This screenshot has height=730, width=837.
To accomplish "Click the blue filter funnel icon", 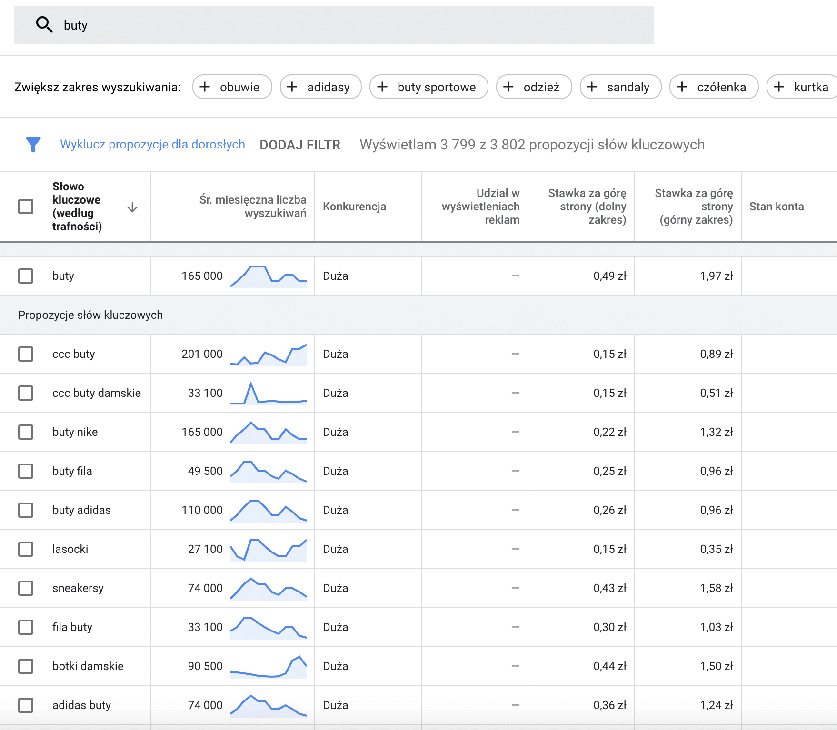I will (x=33, y=144).
